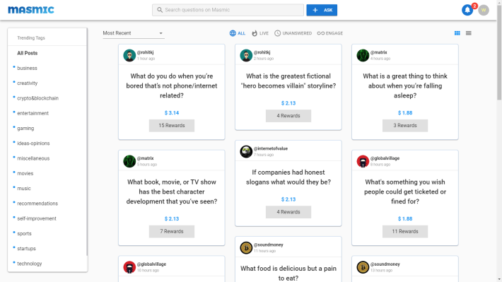
Task: Click the search magnifier icon
Action: click(159, 10)
